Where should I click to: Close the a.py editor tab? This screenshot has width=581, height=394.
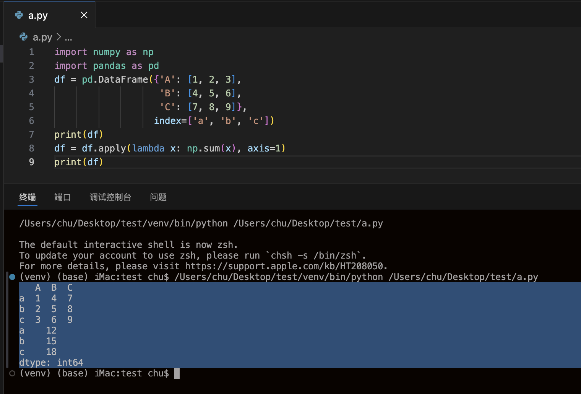84,15
